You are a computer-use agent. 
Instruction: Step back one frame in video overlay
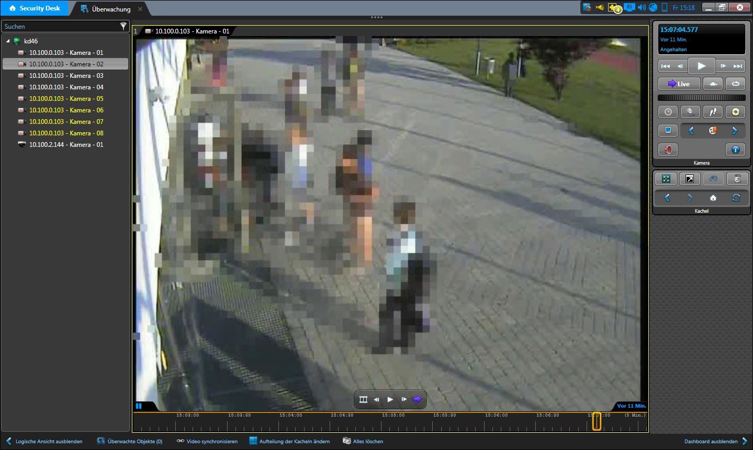pos(377,399)
